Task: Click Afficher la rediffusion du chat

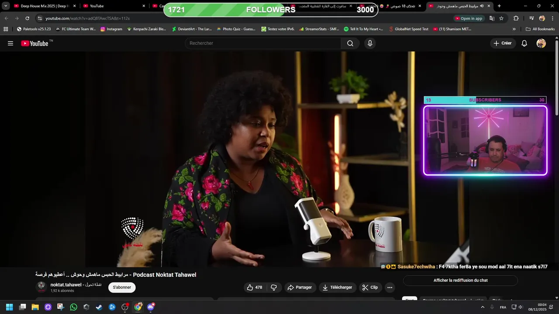Action: tap(460, 280)
